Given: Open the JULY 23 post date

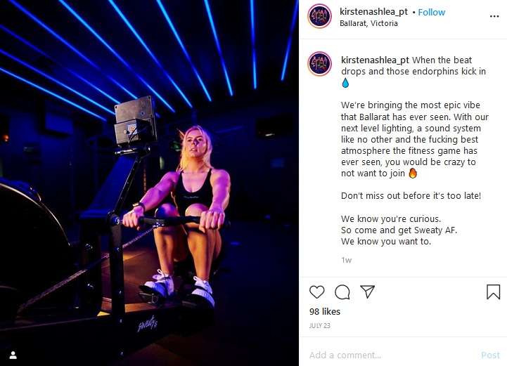Looking at the screenshot, I should tap(320, 326).
